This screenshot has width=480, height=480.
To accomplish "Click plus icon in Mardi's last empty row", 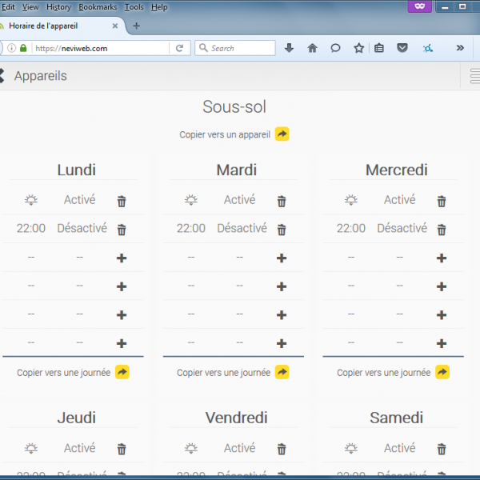I will click(282, 344).
